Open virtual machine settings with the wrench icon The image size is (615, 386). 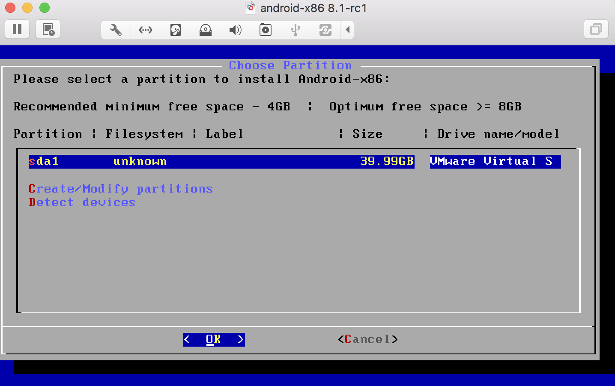point(115,30)
